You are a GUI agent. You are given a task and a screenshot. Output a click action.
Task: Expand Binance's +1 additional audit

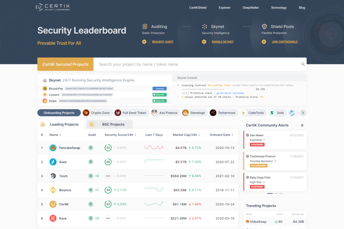point(97,190)
